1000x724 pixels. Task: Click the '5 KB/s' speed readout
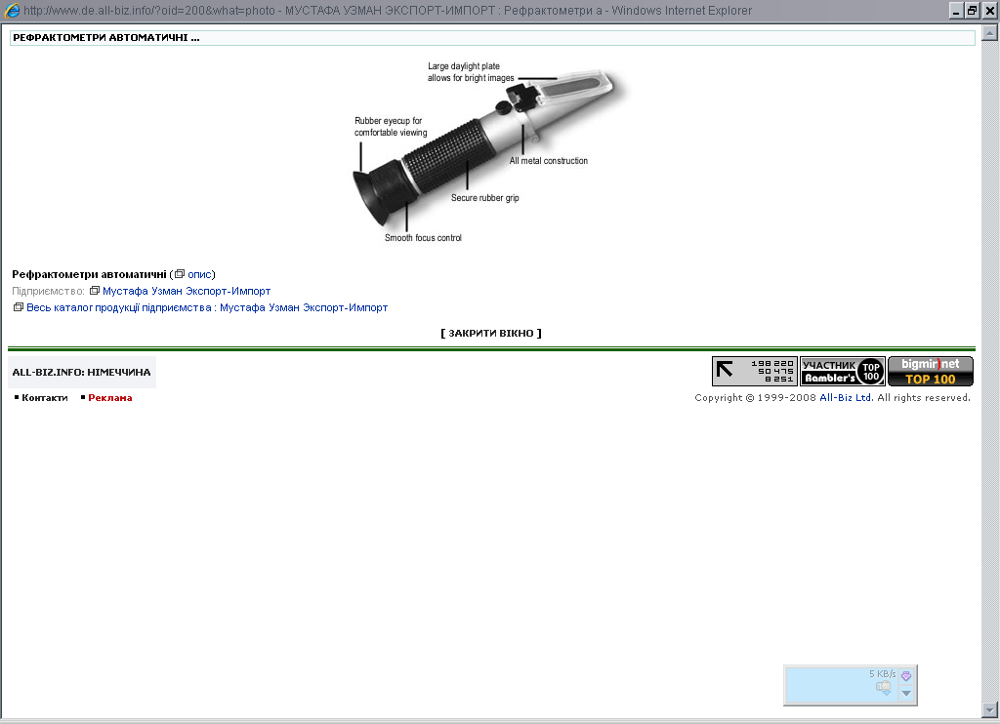[882, 673]
